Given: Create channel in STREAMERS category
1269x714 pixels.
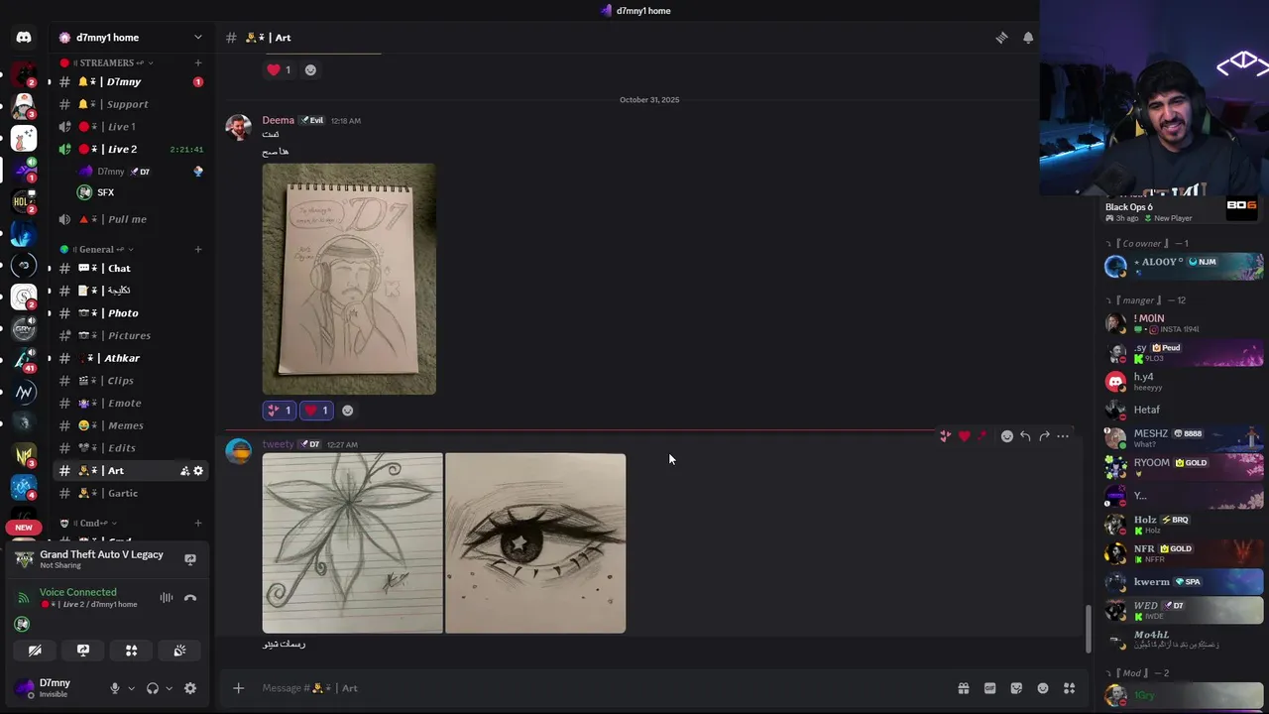Looking at the screenshot, I should coord(198,62).
